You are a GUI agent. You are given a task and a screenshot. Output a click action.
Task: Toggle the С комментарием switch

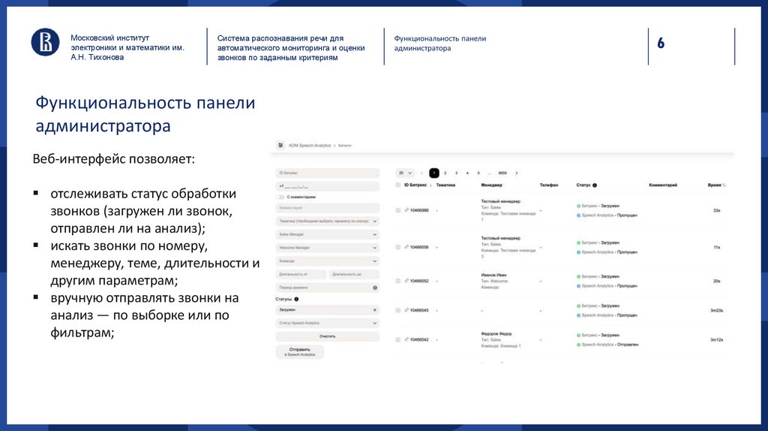[x=280, y=197]
